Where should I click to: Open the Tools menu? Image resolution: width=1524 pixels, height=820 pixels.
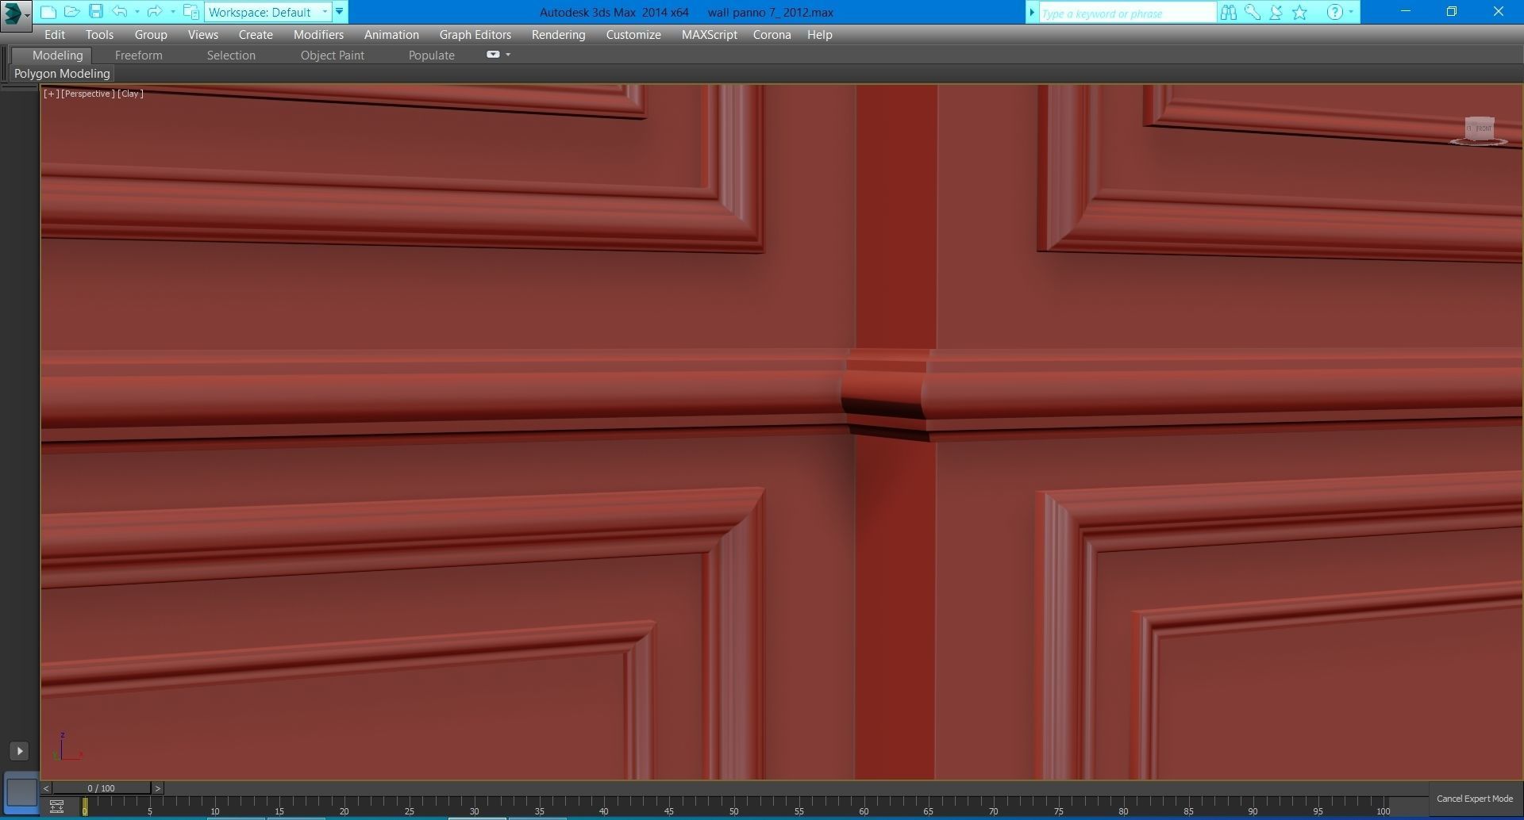pos(99,35)
